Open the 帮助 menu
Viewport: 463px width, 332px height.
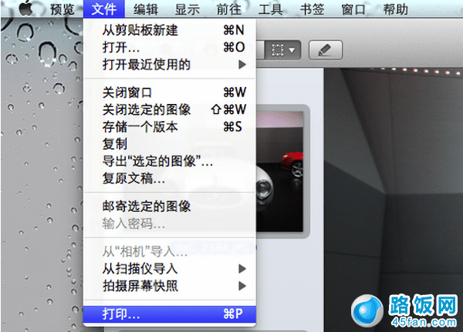(395, 9)
